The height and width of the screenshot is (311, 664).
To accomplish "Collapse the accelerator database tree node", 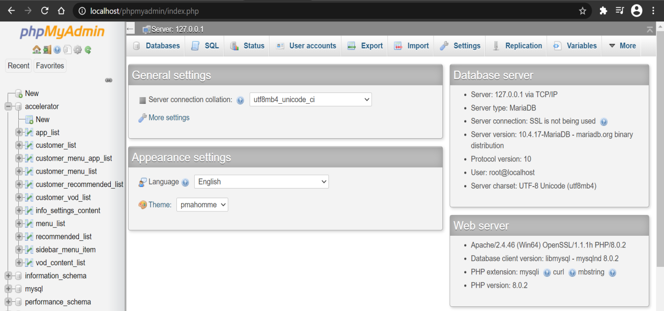I will [x=8, y=107].
